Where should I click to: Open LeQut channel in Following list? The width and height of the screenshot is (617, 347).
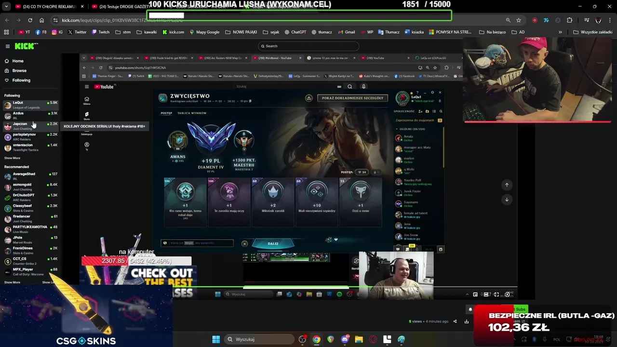(31, 105)
